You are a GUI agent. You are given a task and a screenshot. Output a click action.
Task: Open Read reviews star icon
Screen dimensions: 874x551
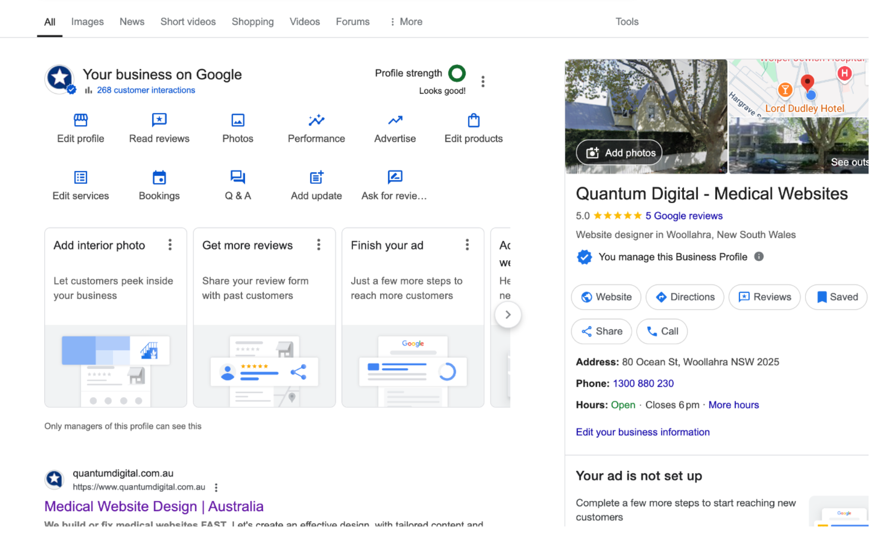point(159,120)
